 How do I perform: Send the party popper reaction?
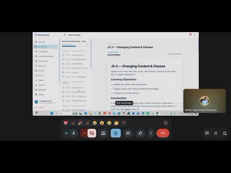(80, 123)
